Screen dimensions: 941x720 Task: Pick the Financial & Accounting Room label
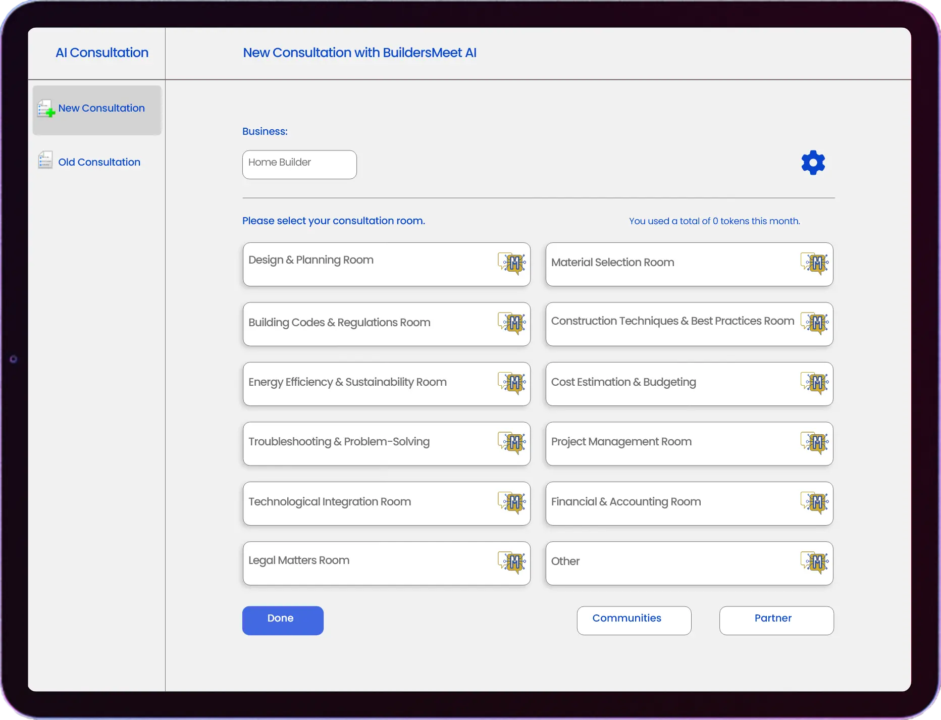626,502
